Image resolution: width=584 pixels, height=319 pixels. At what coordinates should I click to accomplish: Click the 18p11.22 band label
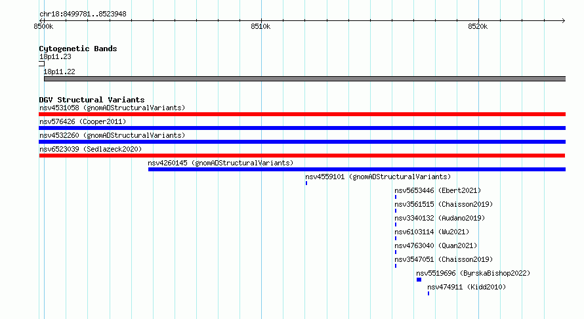point(59,72)
